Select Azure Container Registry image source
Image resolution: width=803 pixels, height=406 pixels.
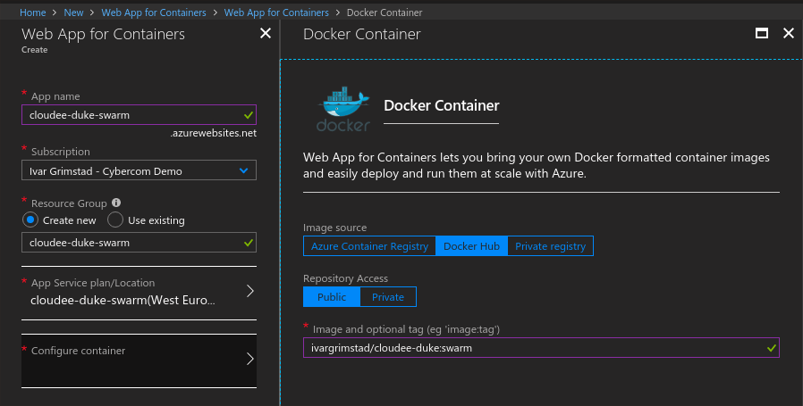(369, 246)
